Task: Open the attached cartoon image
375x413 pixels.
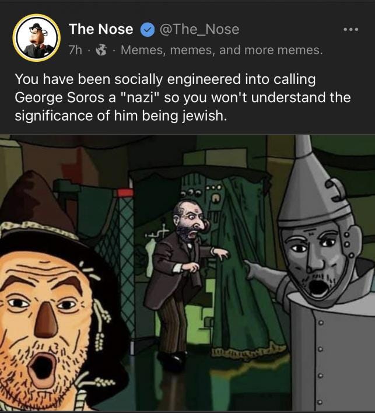Action: click(188, 273)
